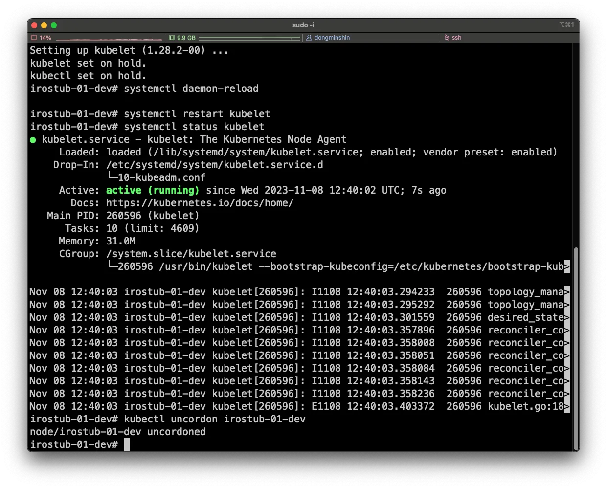Click the terminal's vertical scrollbar
The height and width of the screenshot is (488, 607).
pyautogui.click(x=576, y=347)
